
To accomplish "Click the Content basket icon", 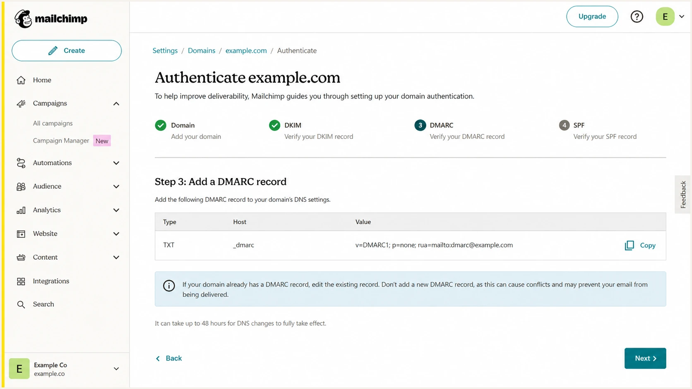I will click(21, 258).
